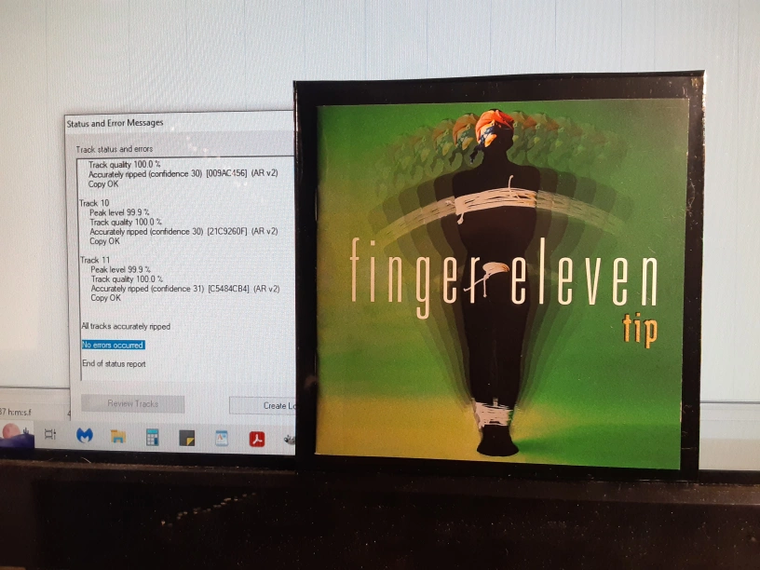Click 'All tracks accurately ripped' text
The image size is (760, 570).
click(x=126, y=326)
